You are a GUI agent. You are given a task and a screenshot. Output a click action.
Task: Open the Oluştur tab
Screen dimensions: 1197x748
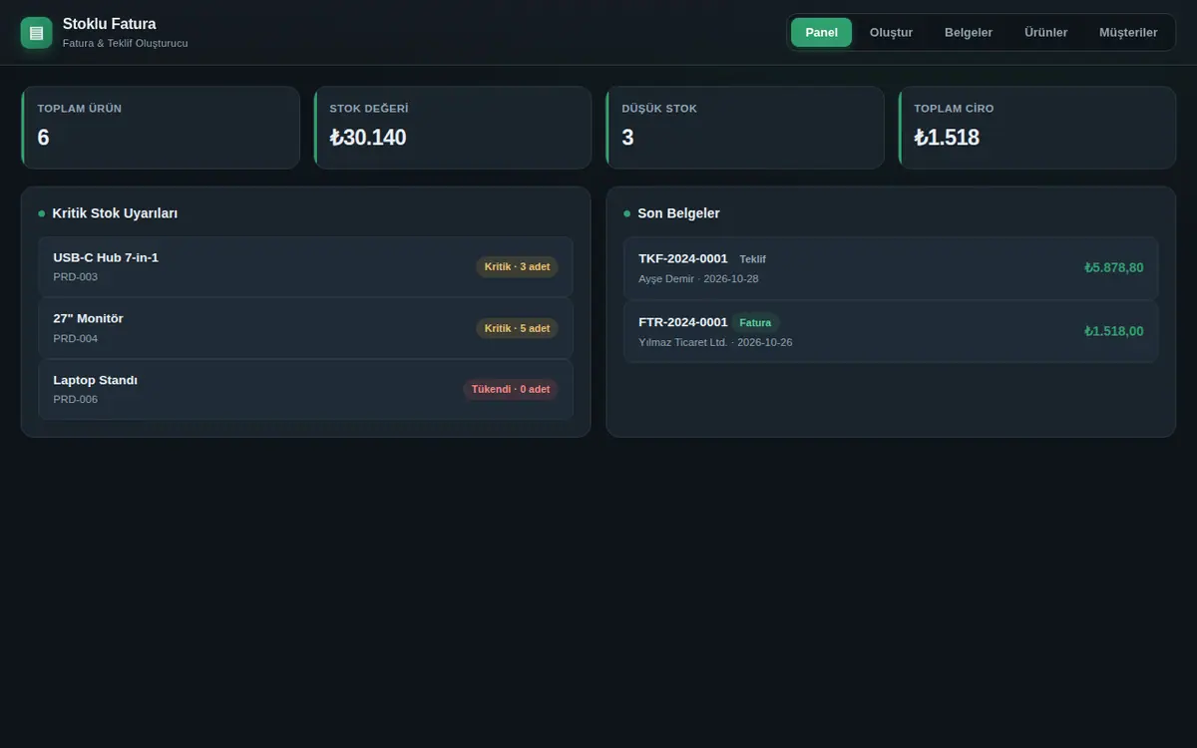coord(891,32)
